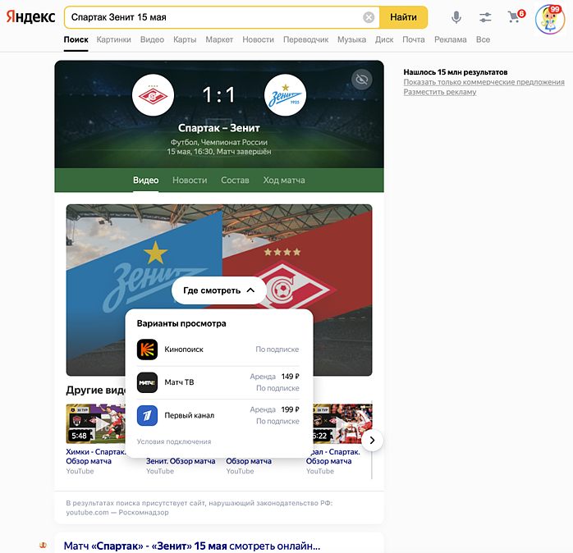Open the Переводчик tab
The image size is (573, 553).
tap(305, 40)
